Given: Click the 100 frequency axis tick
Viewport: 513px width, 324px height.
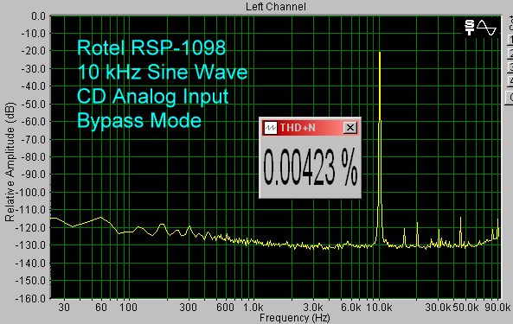Looking at the screenshot, I should click(x=128, y=308).
